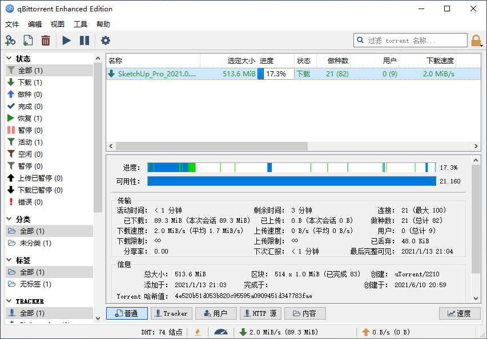Switch to the 用户 tab
This screenshot has width=487, height=339.
[x=216, y=313]
